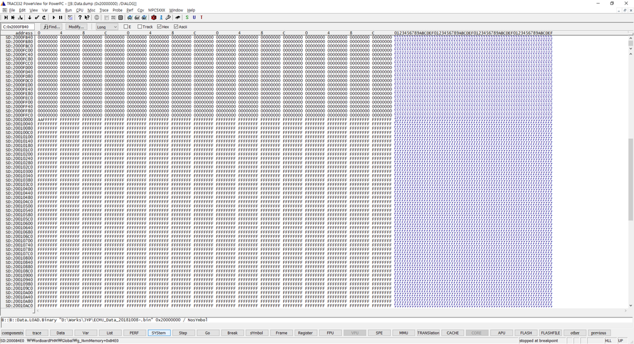The width and height of the screenshot is (634, 344).
Task: Click the Register softkey button
Action: point(305,333)
